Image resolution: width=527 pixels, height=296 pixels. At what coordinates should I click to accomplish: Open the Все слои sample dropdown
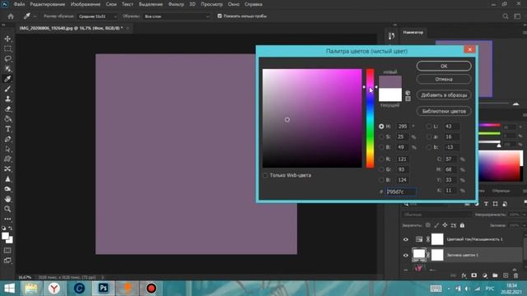click(176, 16)
